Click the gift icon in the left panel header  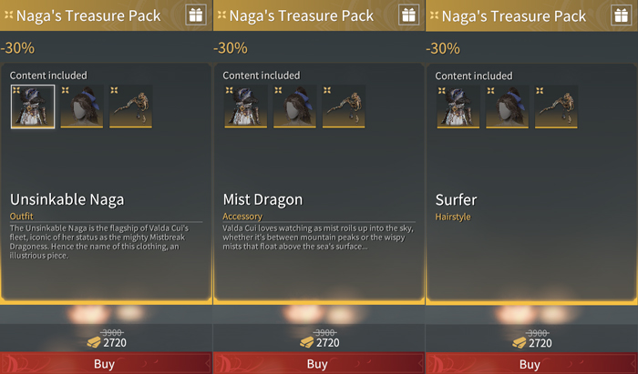tap(196, 15)
